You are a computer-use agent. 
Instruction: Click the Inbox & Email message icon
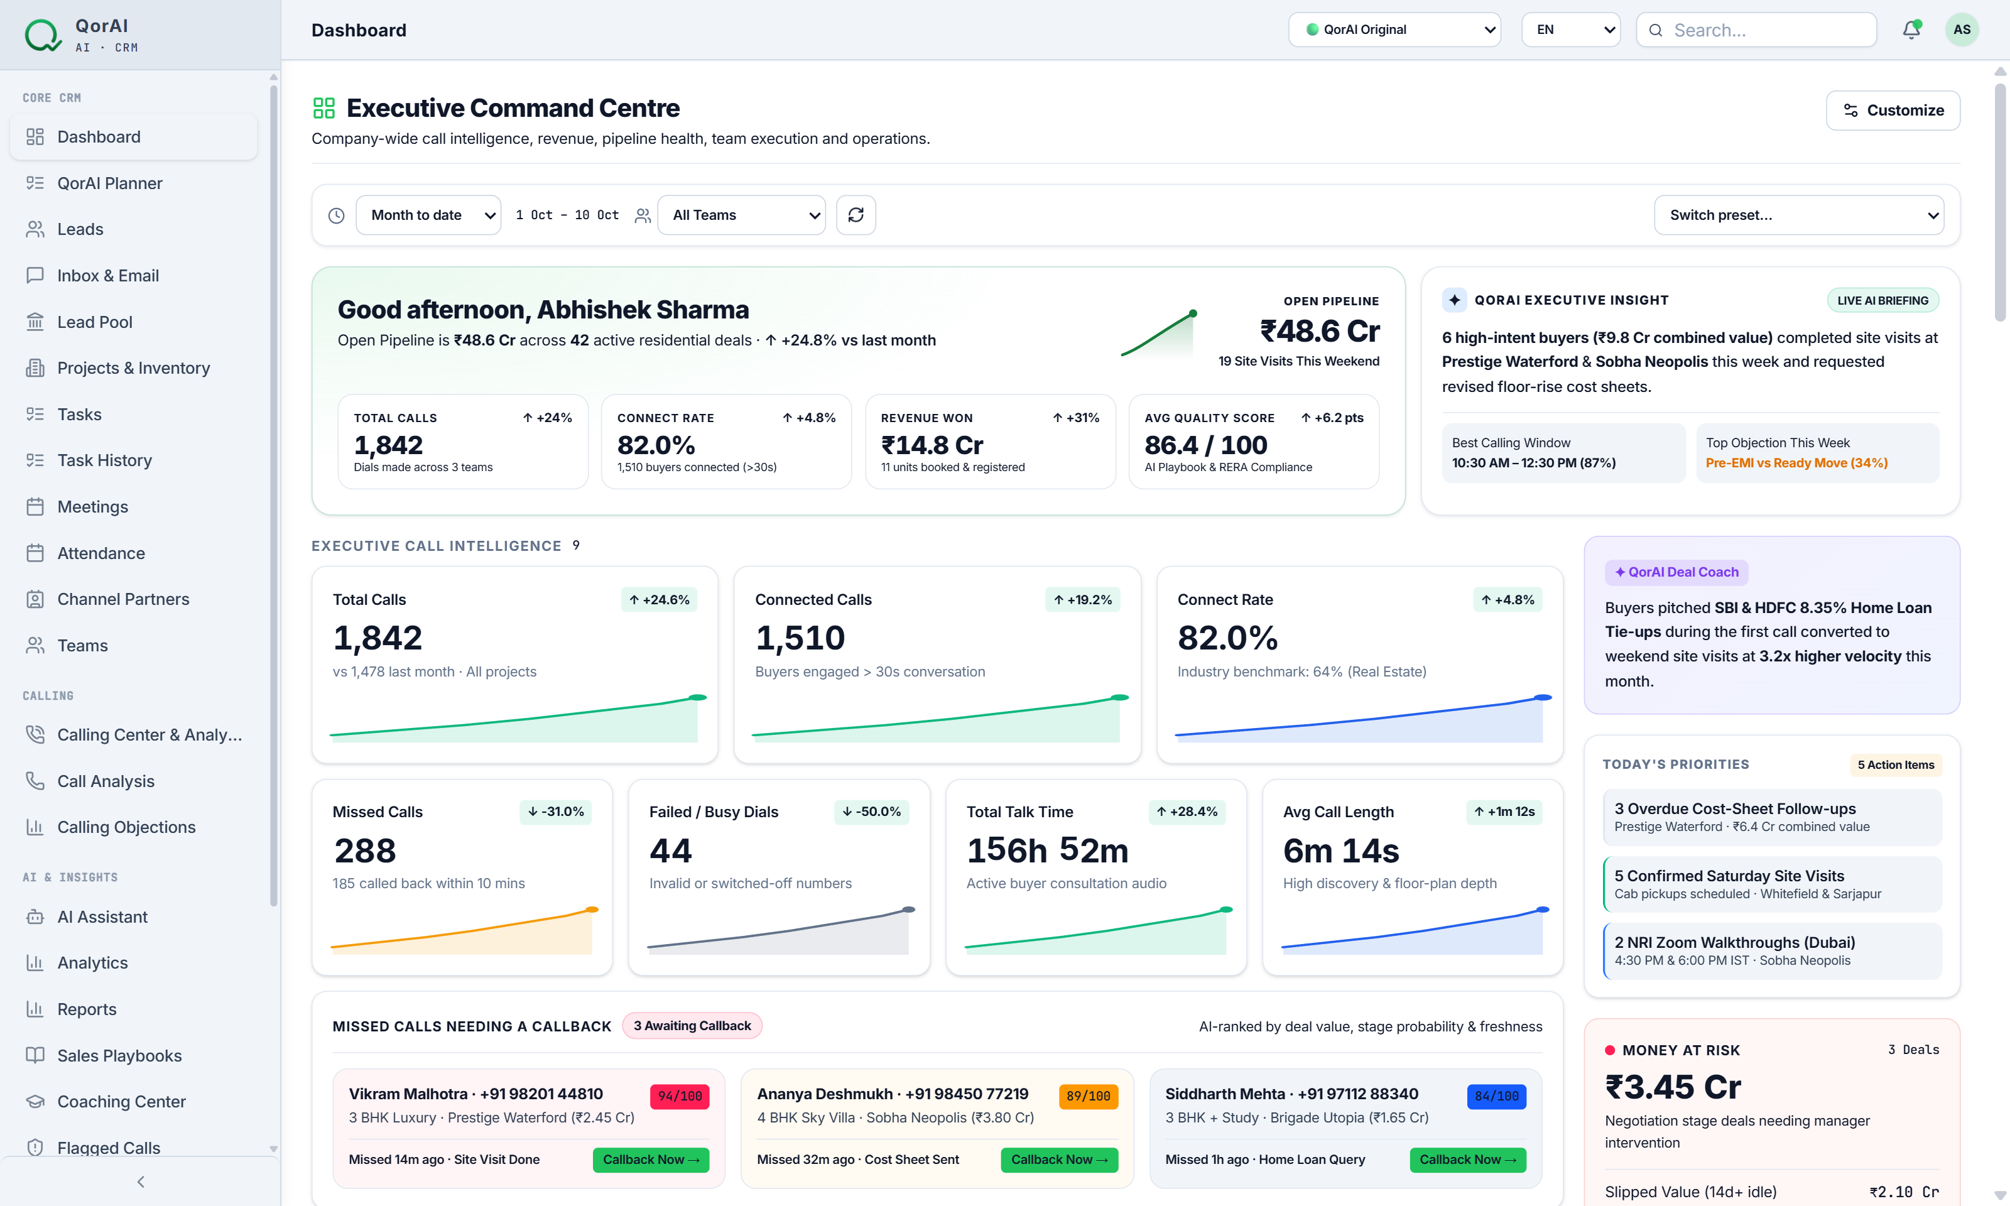35,276
